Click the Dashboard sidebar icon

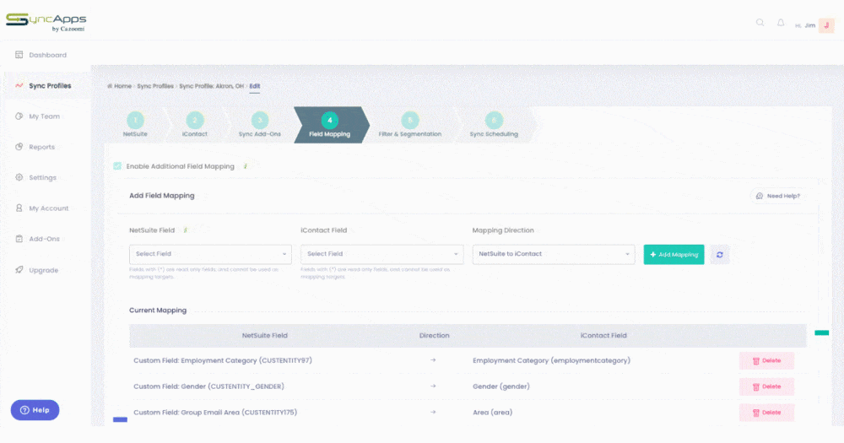tap(19, 54)
